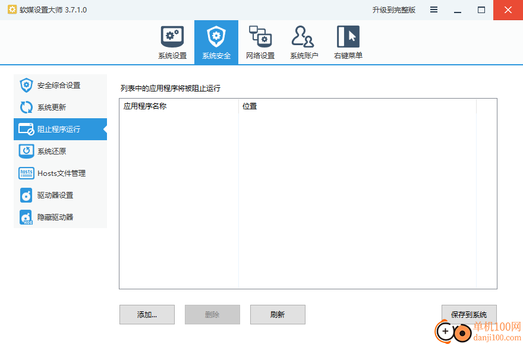
Task: Open the 右键菜单 cursor tab
Action: click(x=348, y=42)
